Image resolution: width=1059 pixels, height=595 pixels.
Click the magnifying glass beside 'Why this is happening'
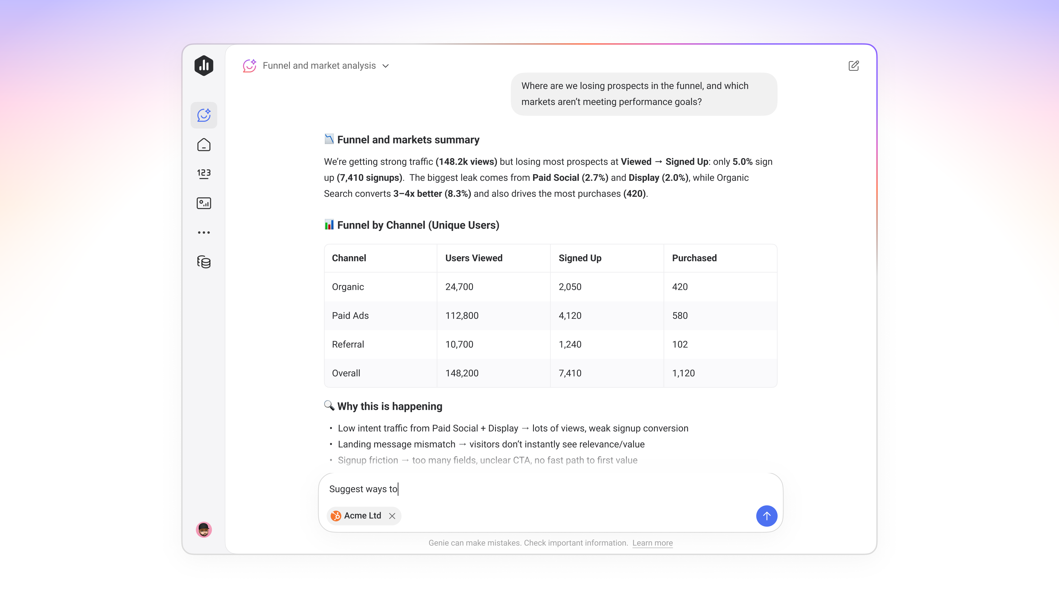(328, 406)
